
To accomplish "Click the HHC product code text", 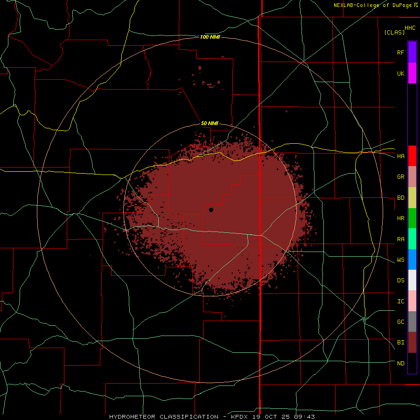I will [x=410, y=28].
